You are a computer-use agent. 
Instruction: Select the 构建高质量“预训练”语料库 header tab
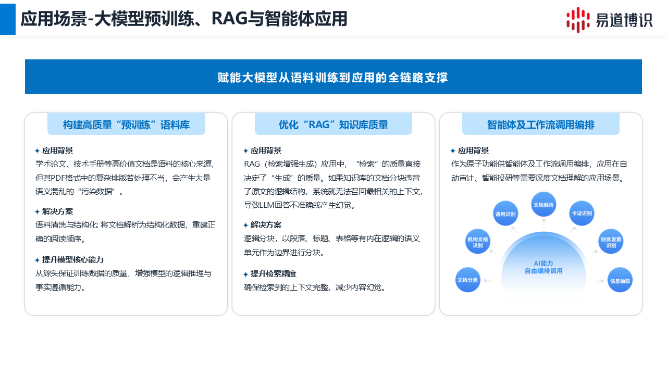point(126,124)
